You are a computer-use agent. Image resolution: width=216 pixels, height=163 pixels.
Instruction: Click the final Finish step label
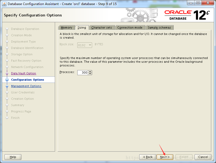pyautogui.click(x=15, y=118)
